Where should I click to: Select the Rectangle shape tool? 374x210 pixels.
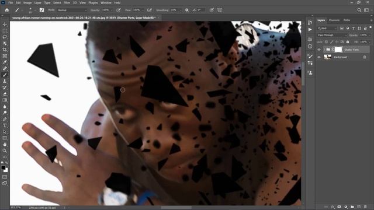pyautogui.click(x=5, y=138)
